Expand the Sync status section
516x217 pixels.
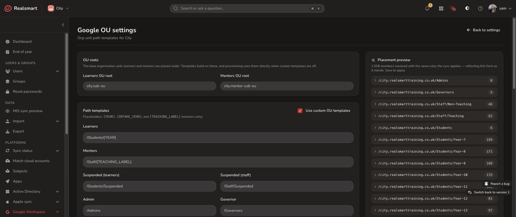click(x=57, y=151)
